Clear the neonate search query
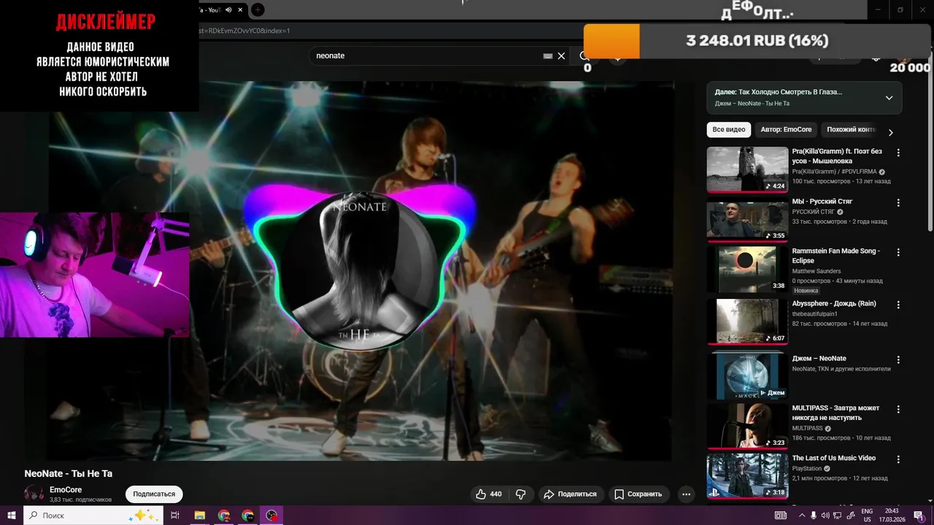This screenshot has height=525, width=934. point(561,56)
